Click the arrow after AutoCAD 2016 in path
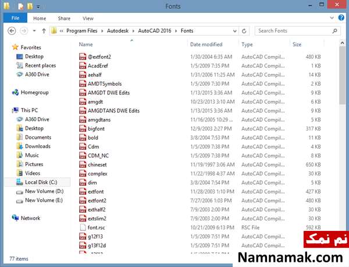Viewport: 349px width, 267px height. (176, 31)
